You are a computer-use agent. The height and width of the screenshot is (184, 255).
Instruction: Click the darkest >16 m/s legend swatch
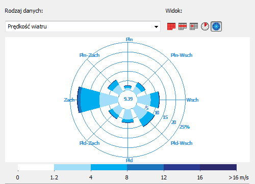coord(218,167)
